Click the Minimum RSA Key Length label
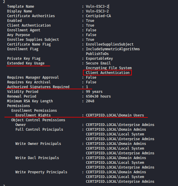Viewport: 178px width, 186px height. tap(30, 101)
